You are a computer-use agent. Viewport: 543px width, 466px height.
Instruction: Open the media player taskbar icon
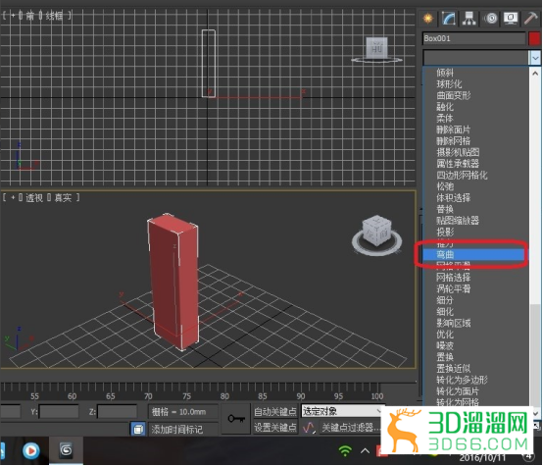click(31, 450)
